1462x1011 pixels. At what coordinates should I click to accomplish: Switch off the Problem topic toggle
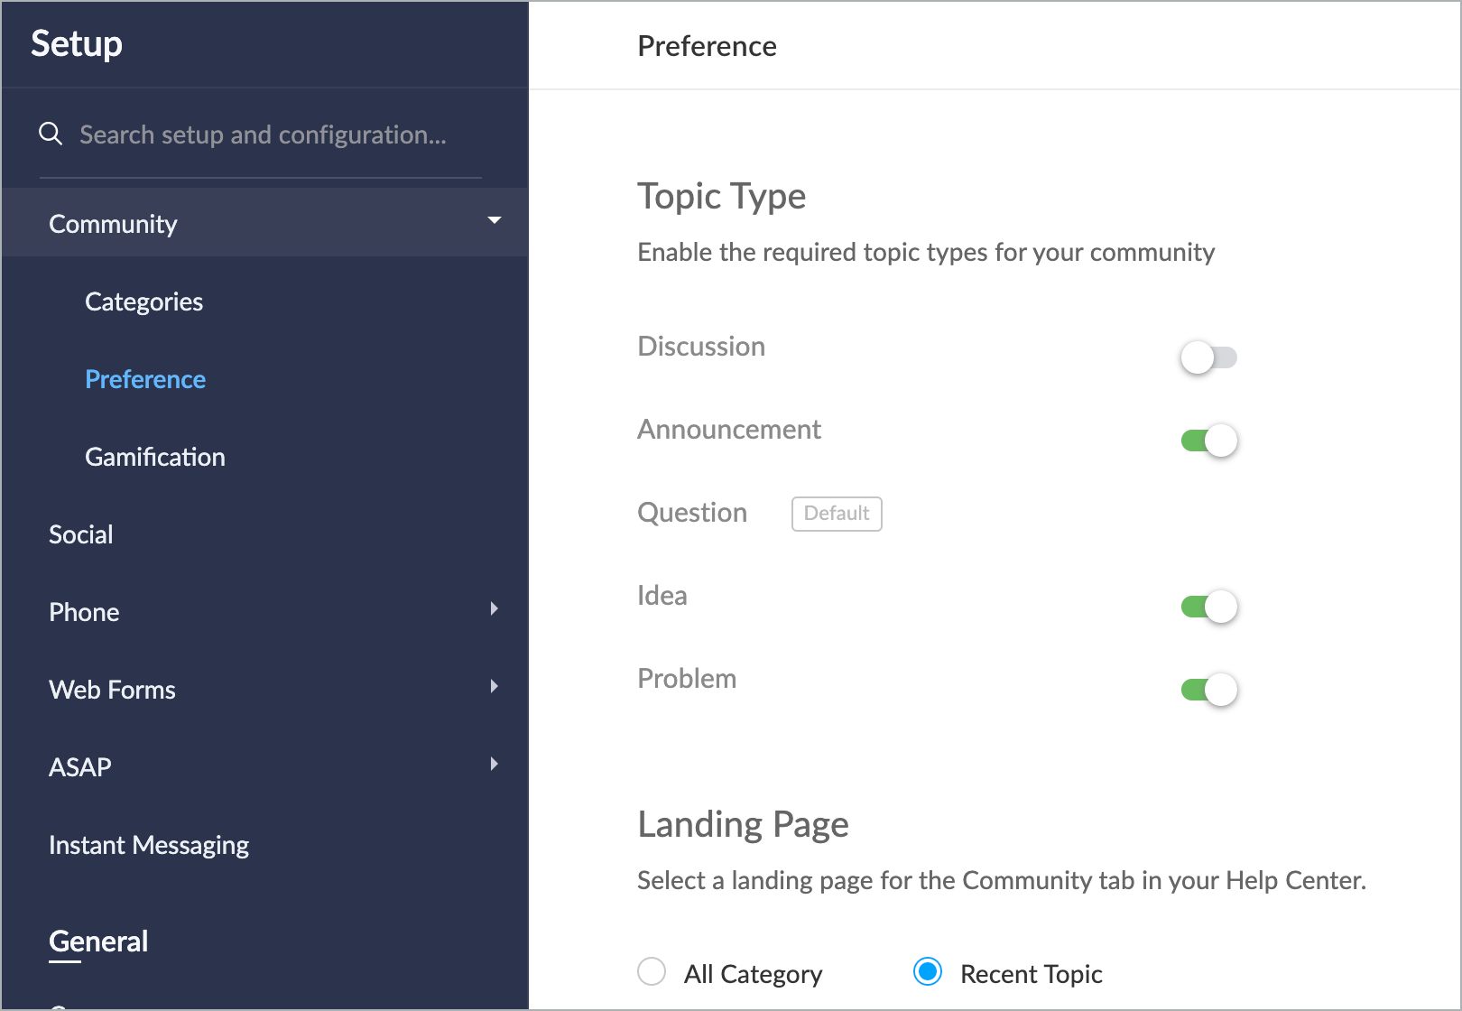pos(1208,690)
